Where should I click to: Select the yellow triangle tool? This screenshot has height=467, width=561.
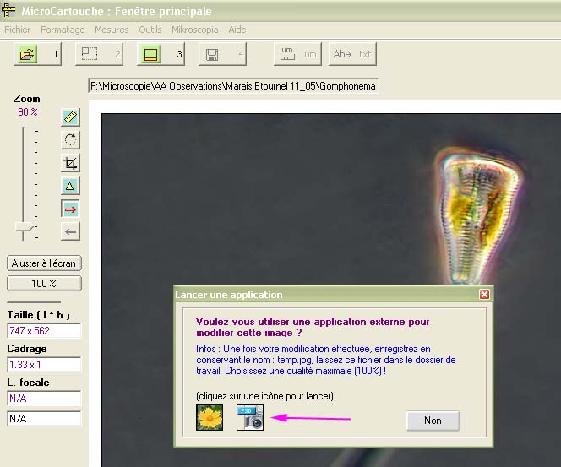70,186
